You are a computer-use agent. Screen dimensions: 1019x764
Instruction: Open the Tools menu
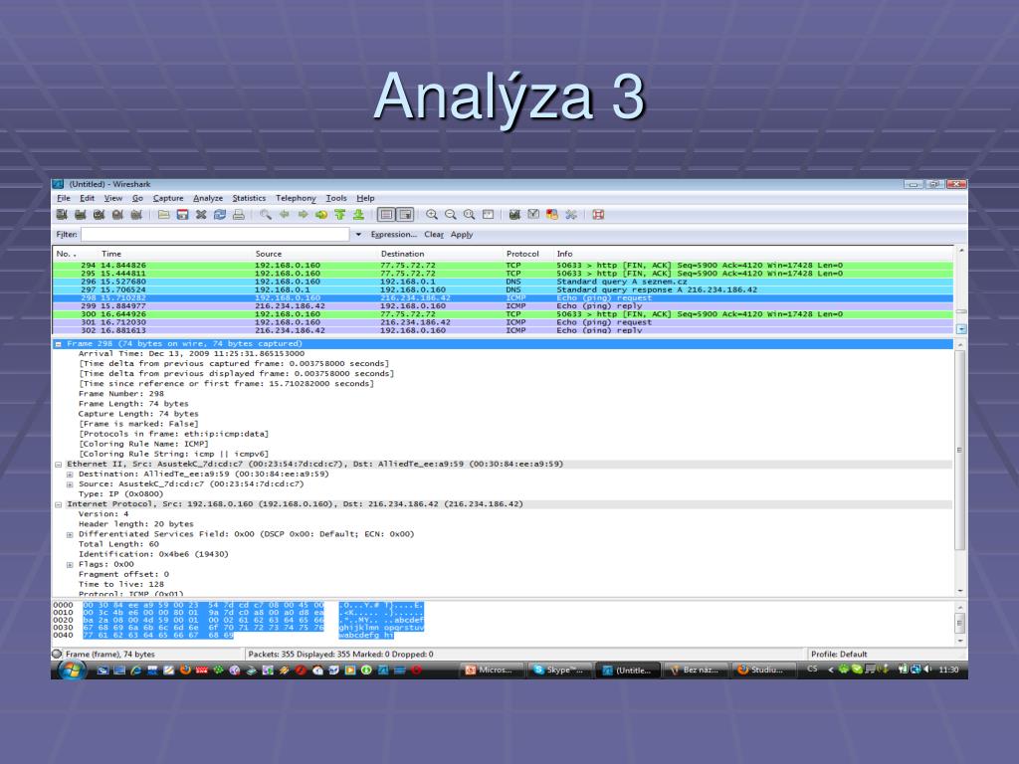pyautogui.click(x=336, y=198)
